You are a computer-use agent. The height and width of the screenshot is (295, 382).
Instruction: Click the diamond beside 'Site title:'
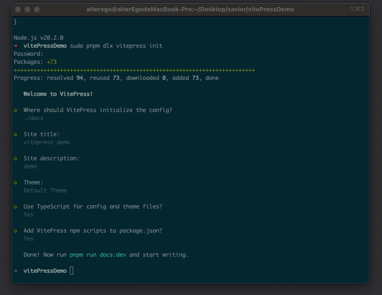[16, 134]
